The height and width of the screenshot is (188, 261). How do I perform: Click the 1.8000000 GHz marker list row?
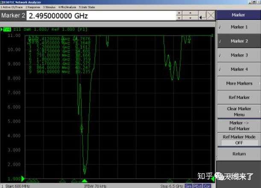point(59,59)
